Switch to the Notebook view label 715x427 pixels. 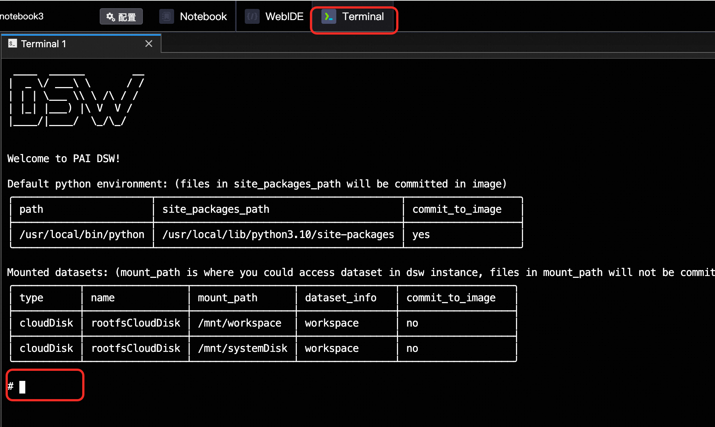[x=203, y=16]
